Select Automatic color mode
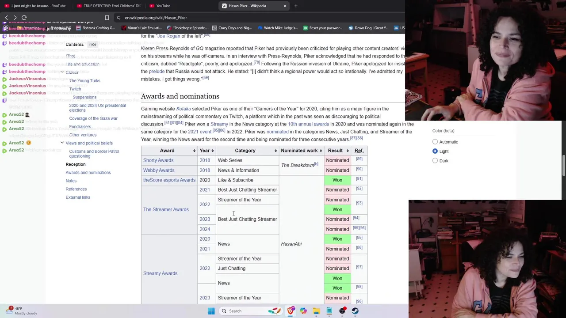Screen dimensions: 566x318 435,142
